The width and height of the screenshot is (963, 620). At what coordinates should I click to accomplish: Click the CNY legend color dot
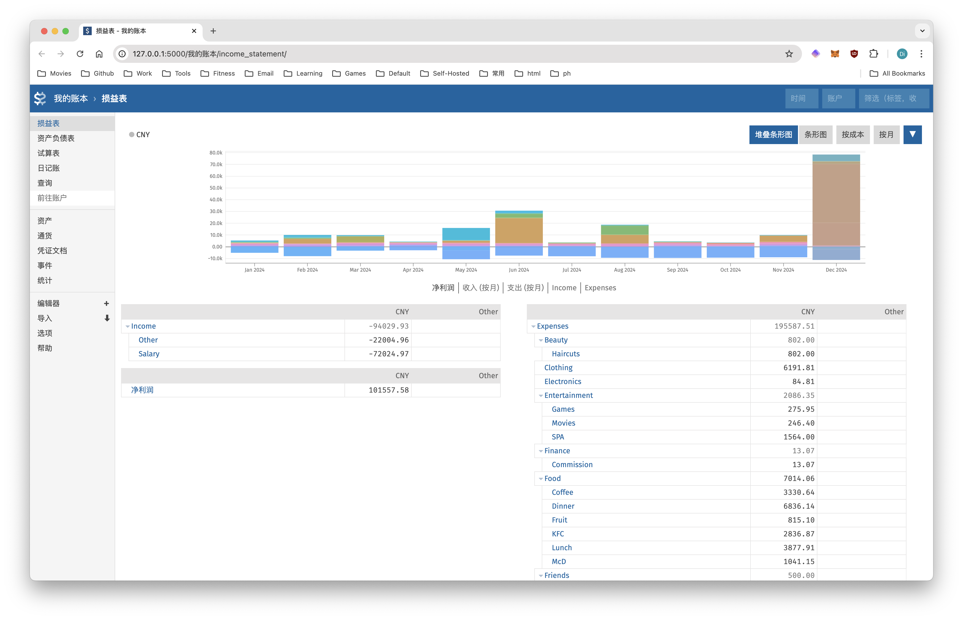point(131,134)
